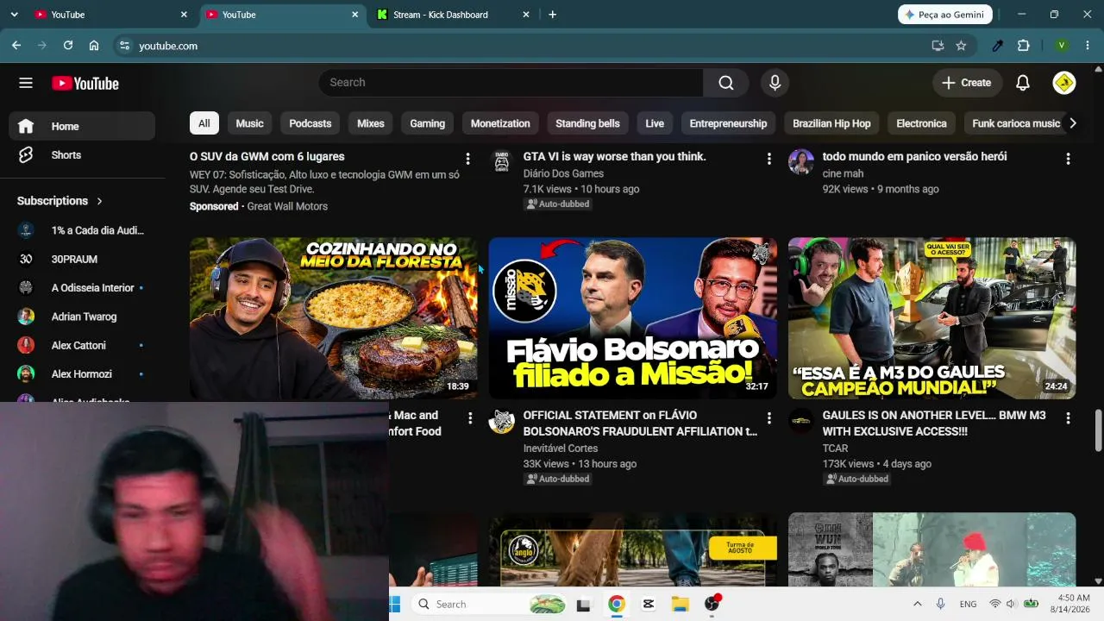This screenshot has width=1104, height=621.
Task: View site information for youtube.com
Action: pyautogui.click(x=124, y=46)
